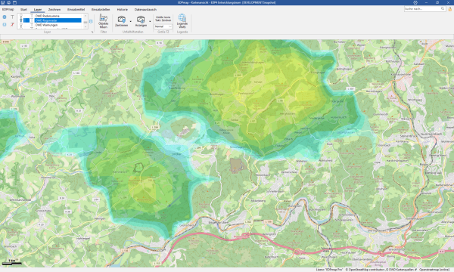454x272 pixels.
Task: Click the orange lock icon
Action: (450, 9)
